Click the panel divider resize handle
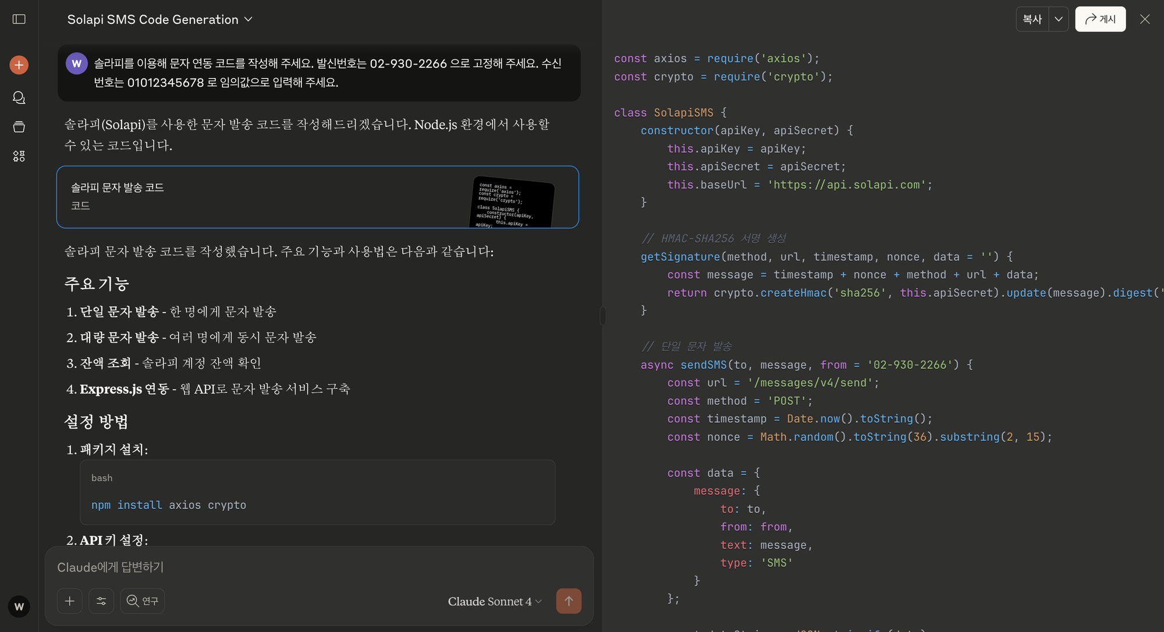The height and width of the screenshot is (632, 1164). pos(603,316)
